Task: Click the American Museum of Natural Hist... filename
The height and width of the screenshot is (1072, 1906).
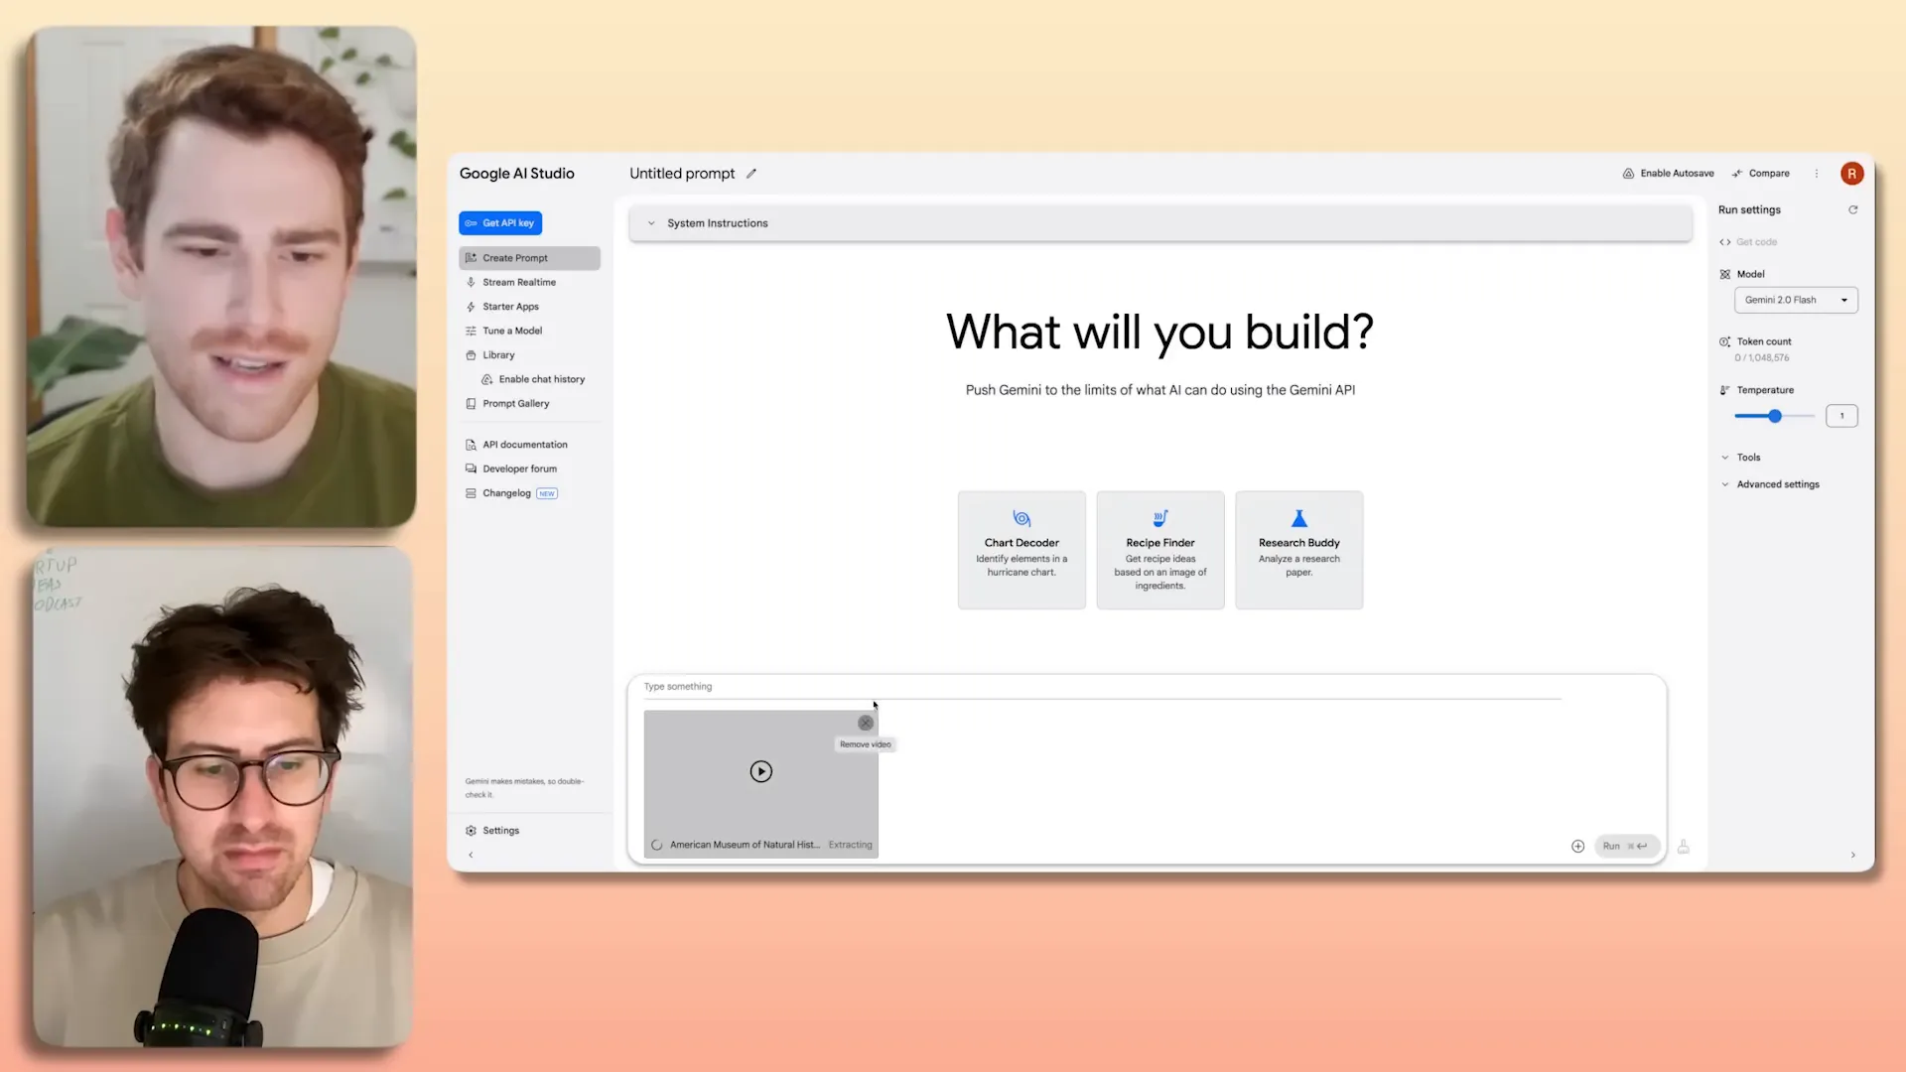Action: pyautogui.click(x=745, y=846)
